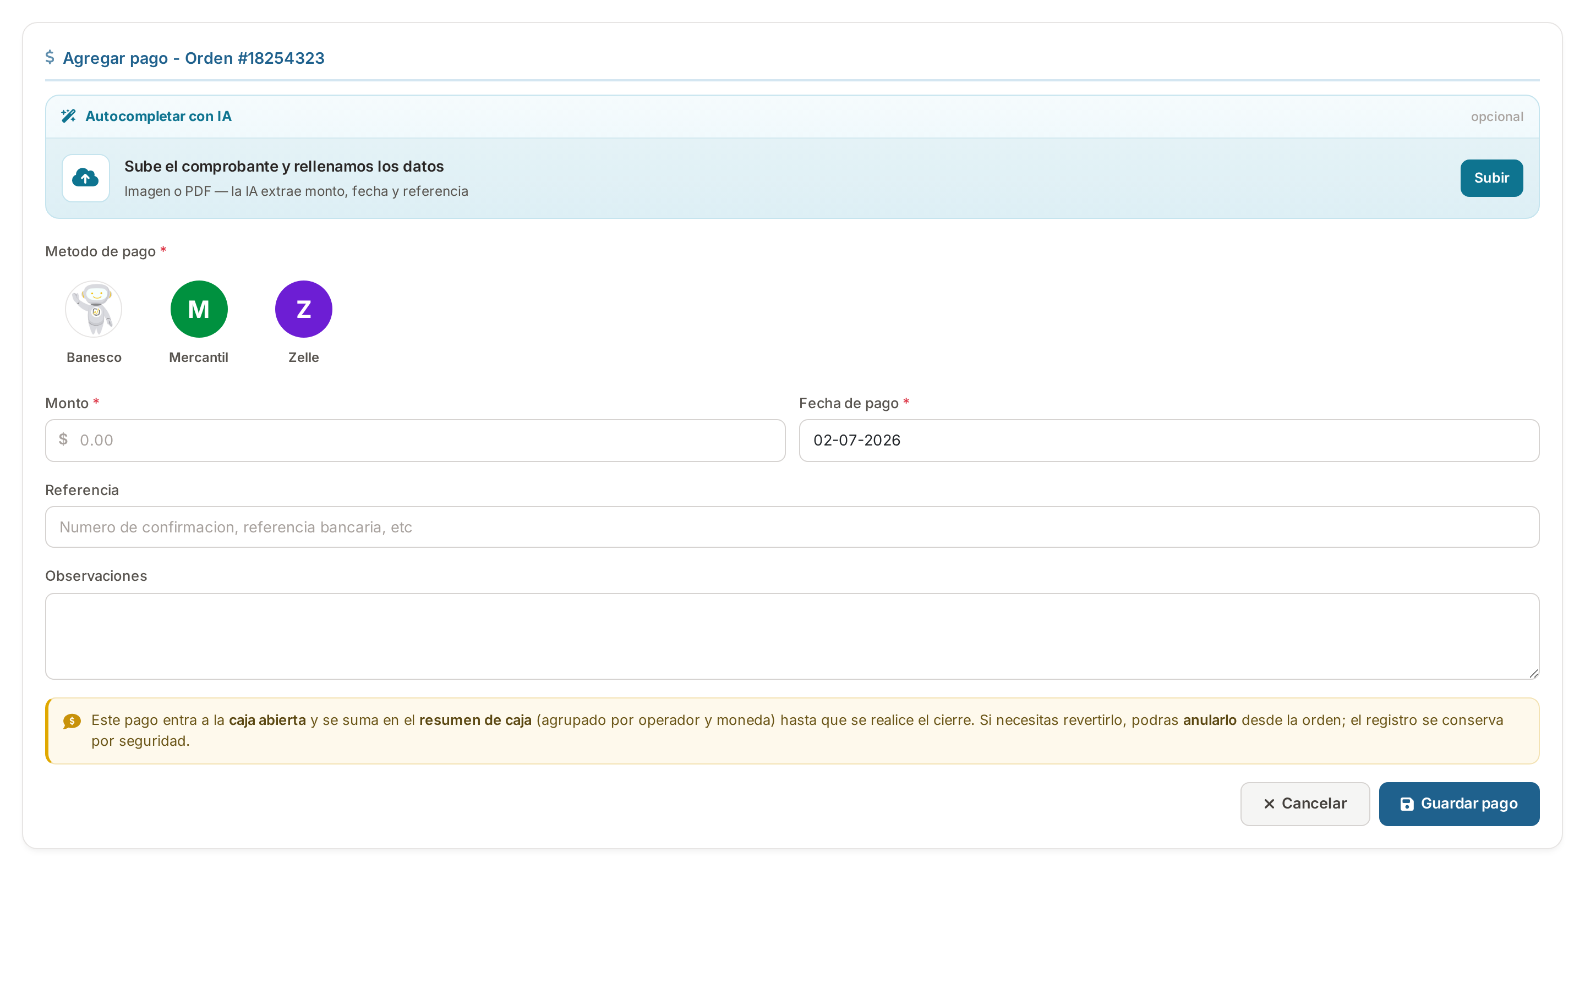1585x990 pixels.
Task: Save with the Guardar pago button
Action: click(1460, 804)
